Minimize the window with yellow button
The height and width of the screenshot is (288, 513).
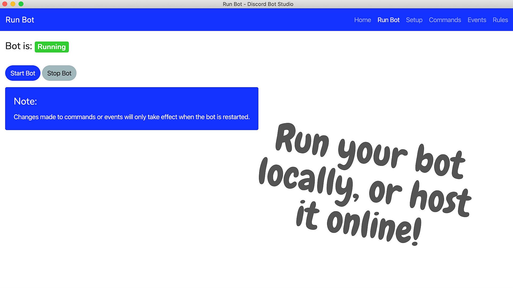point(13,4)
